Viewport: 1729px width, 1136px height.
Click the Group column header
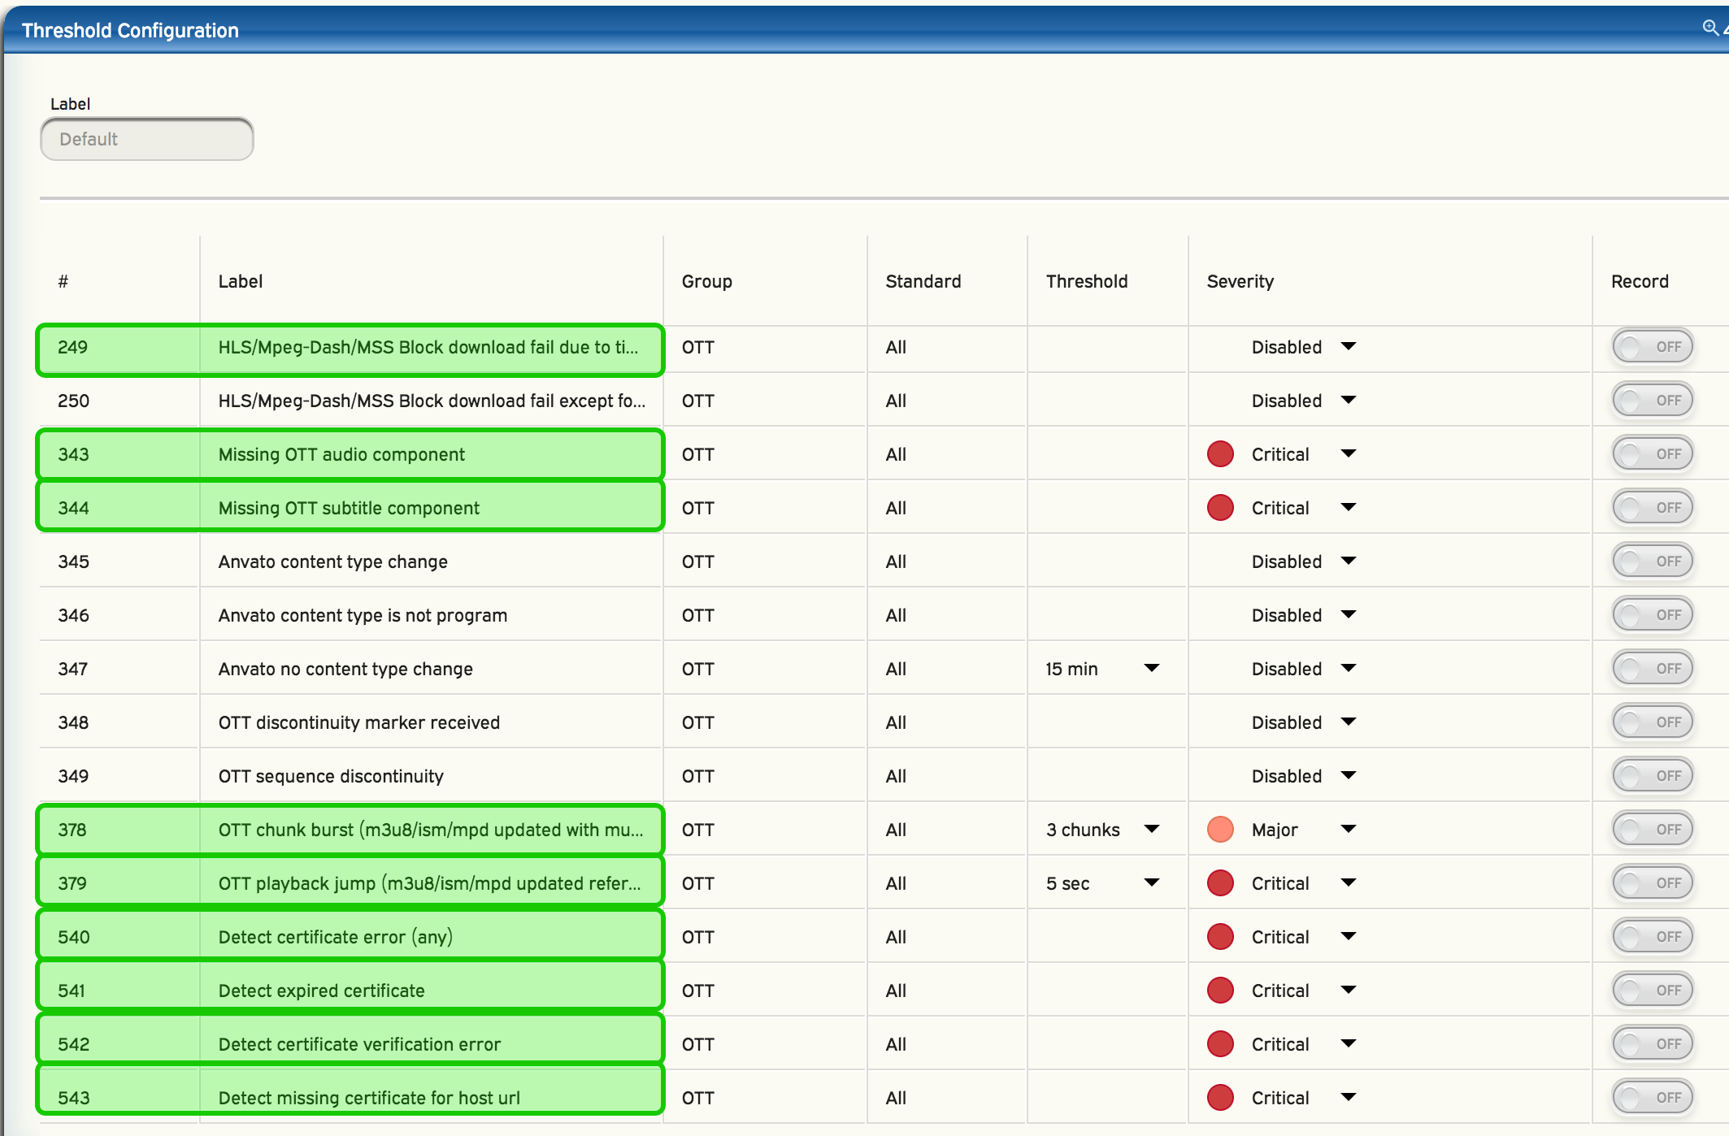pos(706,281)
